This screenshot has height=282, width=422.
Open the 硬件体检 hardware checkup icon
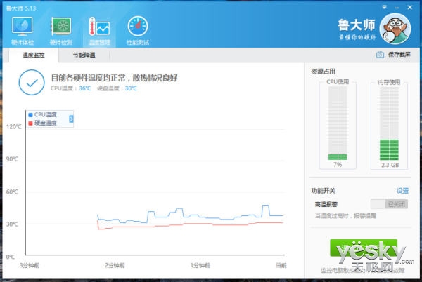coord(23,30)
